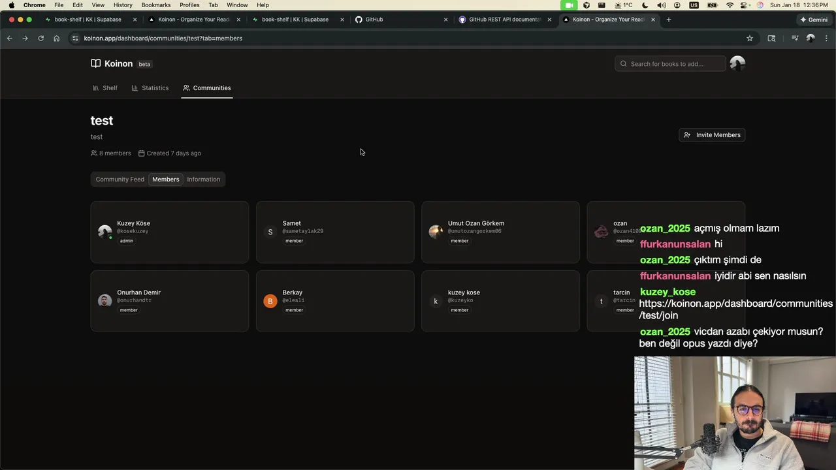Click the Search for books to add field
The image size is (836, 470).
670,64
